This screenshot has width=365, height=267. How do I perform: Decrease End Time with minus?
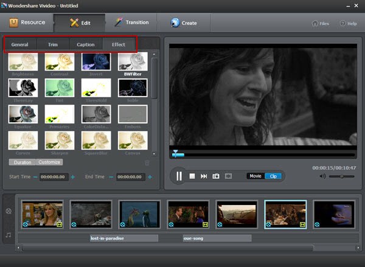tap(111, 177)
